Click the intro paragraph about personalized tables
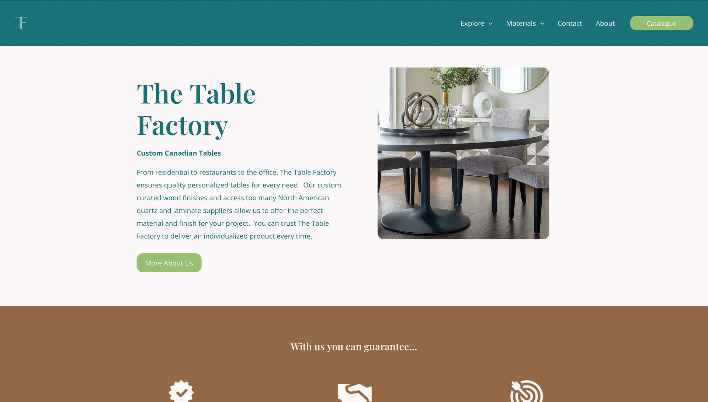 pyautogui.click(x=239, y=204)
